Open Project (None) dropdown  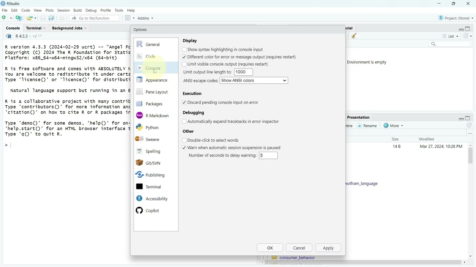pyautogui.click(x=456, y=18)
